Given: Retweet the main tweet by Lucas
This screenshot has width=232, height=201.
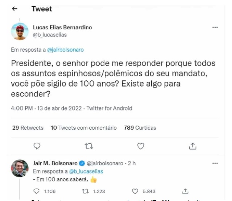Looking at the screenshot, I should (x=88, y=146).
